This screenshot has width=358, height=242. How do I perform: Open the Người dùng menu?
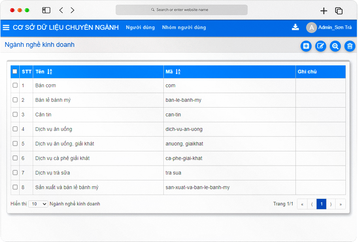point(140,27)
